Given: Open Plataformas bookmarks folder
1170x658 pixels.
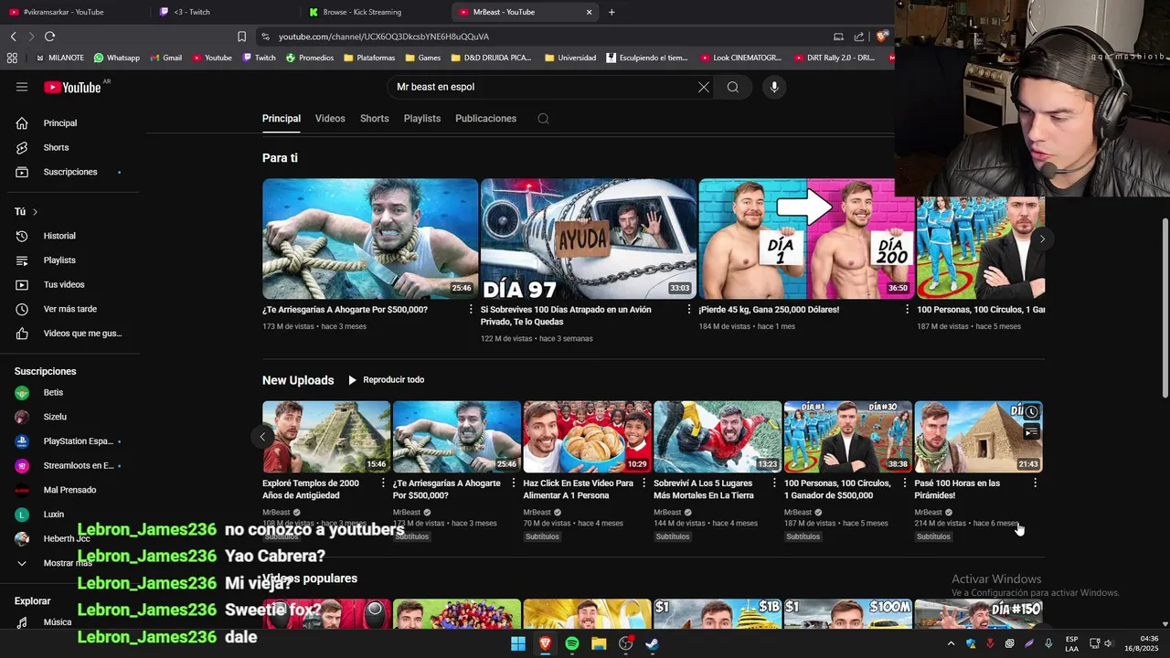Looking at the screenshot, I should click(x=369, y=58).
